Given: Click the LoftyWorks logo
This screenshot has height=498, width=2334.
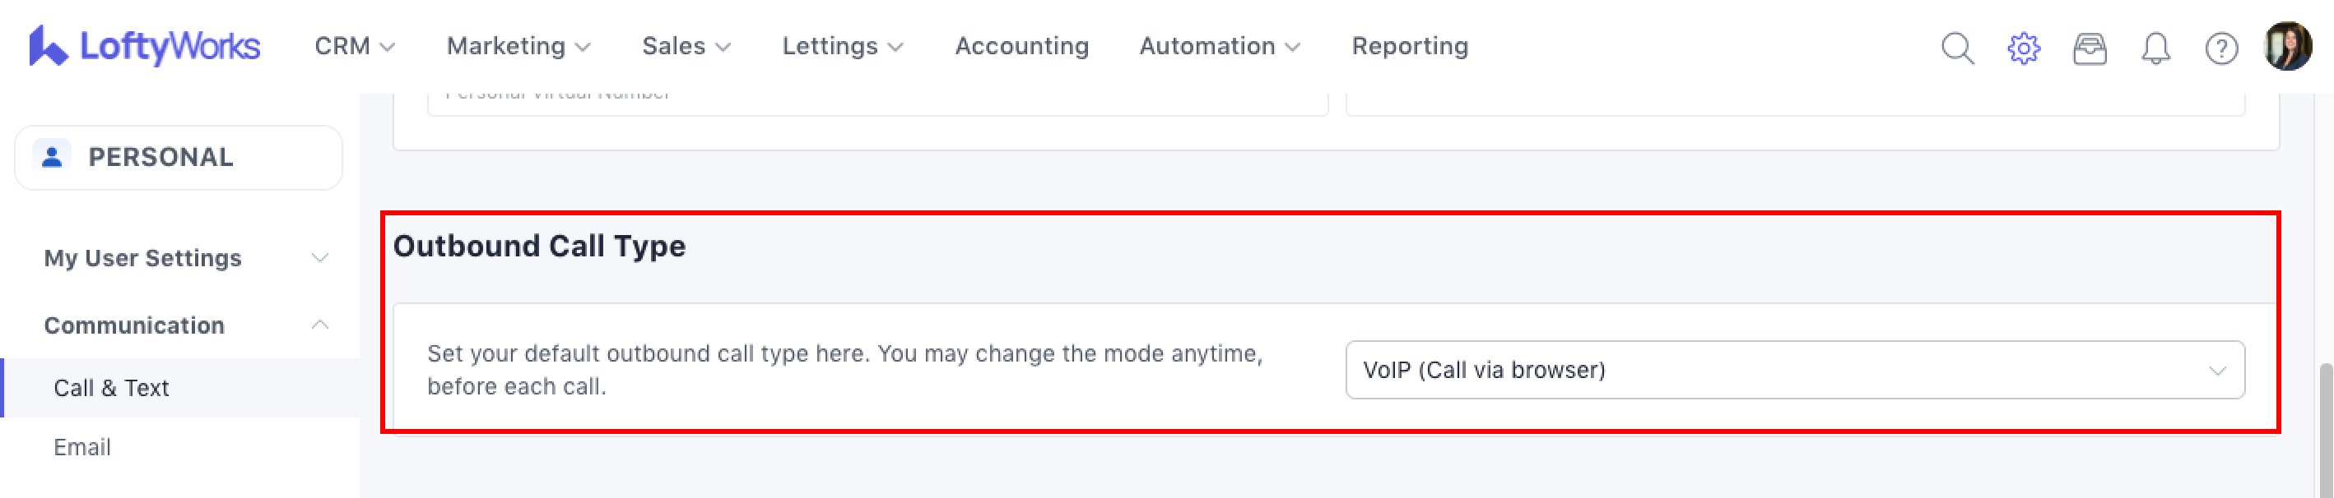Looking at the screenshot, I should click(144, 46).
